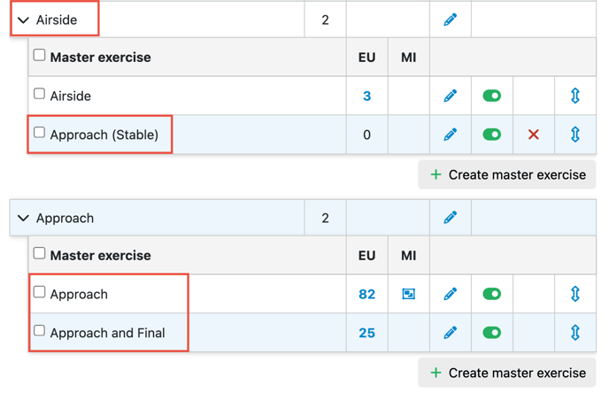Click reorder arrows for Airside exercise row
The image size is (609, 393).
coord(575,96)
